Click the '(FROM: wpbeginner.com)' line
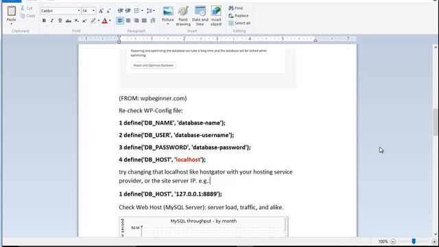This screenshot has width=439, height=247. 153,98
